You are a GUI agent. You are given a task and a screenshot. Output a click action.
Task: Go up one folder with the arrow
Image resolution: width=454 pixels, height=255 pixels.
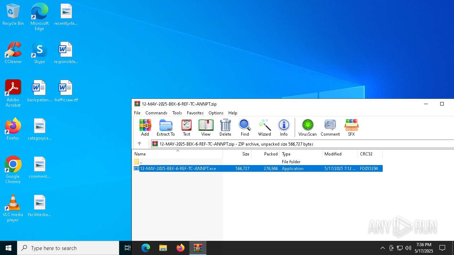pos(139,144)
